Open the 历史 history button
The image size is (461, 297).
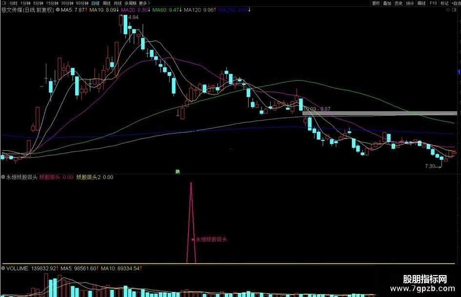point(399,3)
